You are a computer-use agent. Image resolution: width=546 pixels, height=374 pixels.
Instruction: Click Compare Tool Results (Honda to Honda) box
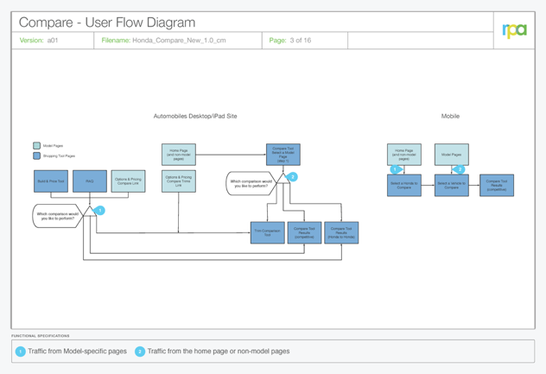[341, 232]
